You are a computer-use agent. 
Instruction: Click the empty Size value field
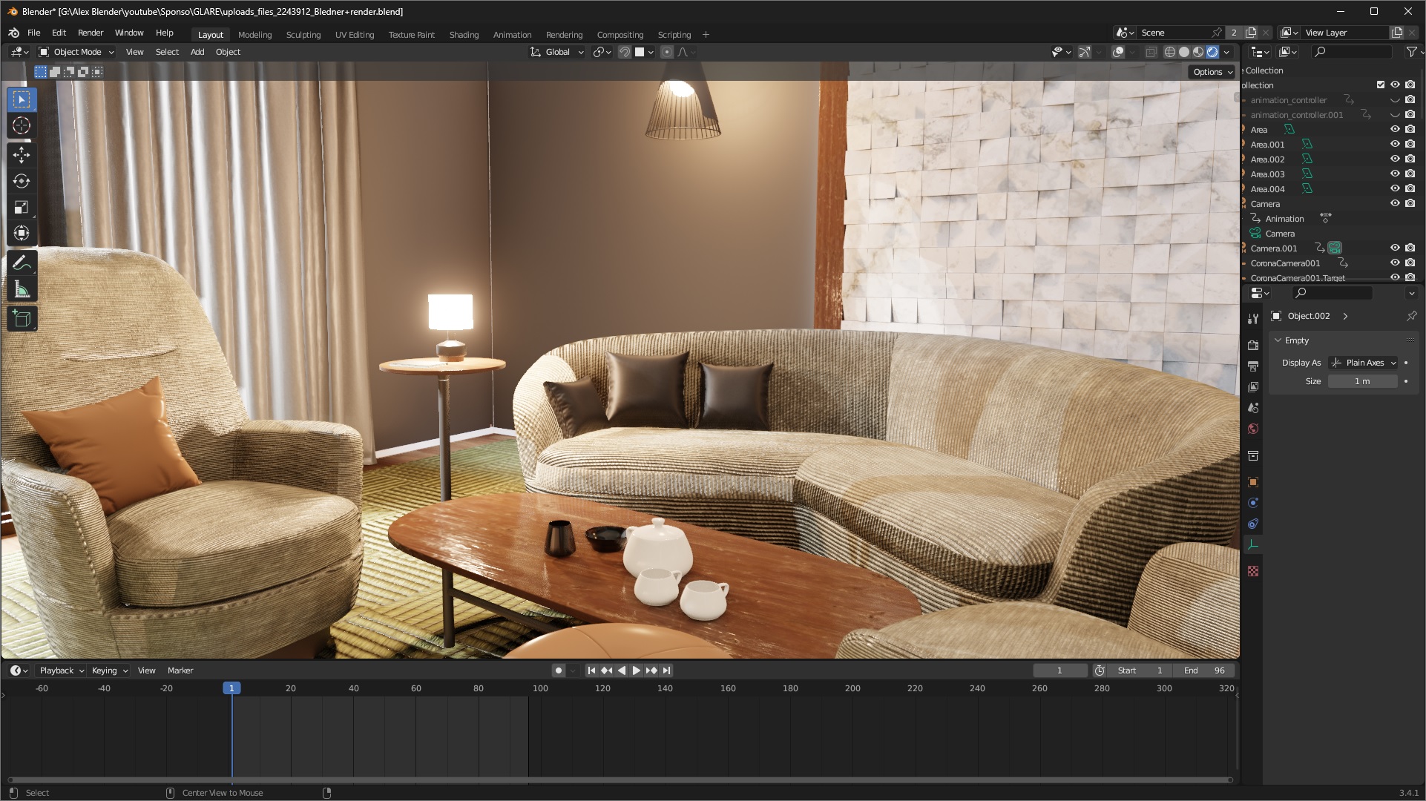point(1362,381)
